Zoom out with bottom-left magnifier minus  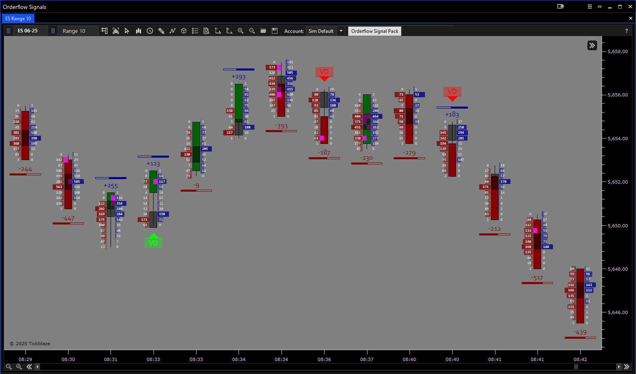(x=9, y=367)
